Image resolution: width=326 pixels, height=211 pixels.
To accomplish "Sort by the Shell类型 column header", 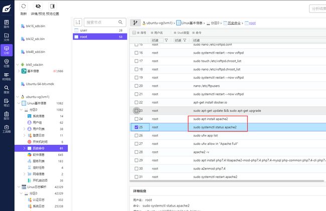I will 181,33.
